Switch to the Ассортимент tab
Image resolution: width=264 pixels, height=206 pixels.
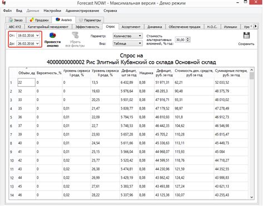click(131, 27)
